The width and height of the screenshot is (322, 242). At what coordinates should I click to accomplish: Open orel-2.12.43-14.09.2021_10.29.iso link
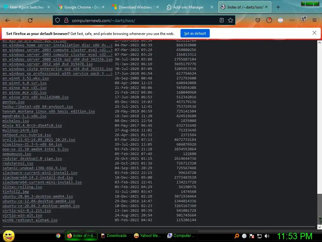39,140
